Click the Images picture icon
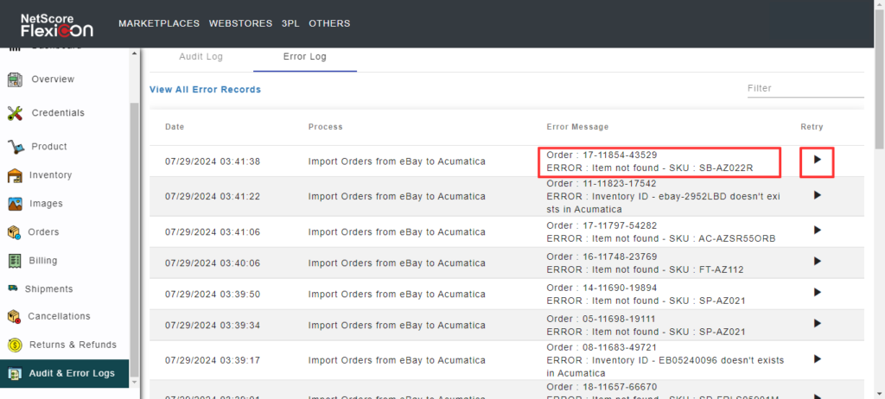This screenshot has height=399, width=885. [15, 204]
